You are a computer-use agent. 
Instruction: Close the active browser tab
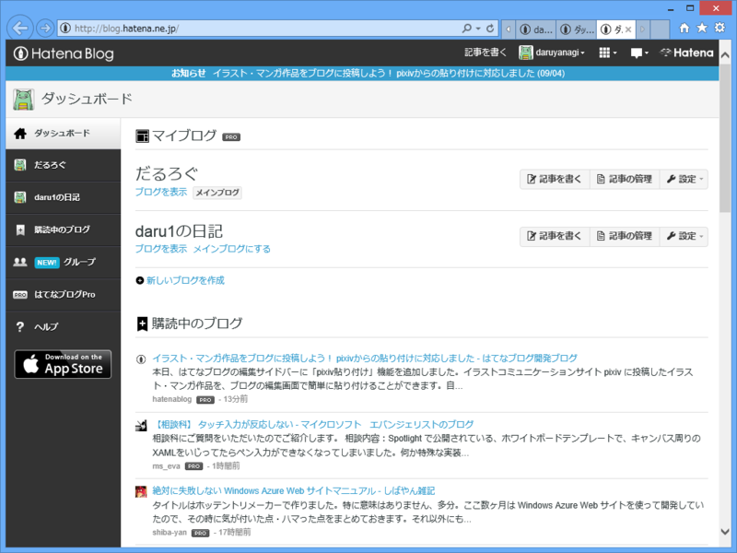click(628, 29)
